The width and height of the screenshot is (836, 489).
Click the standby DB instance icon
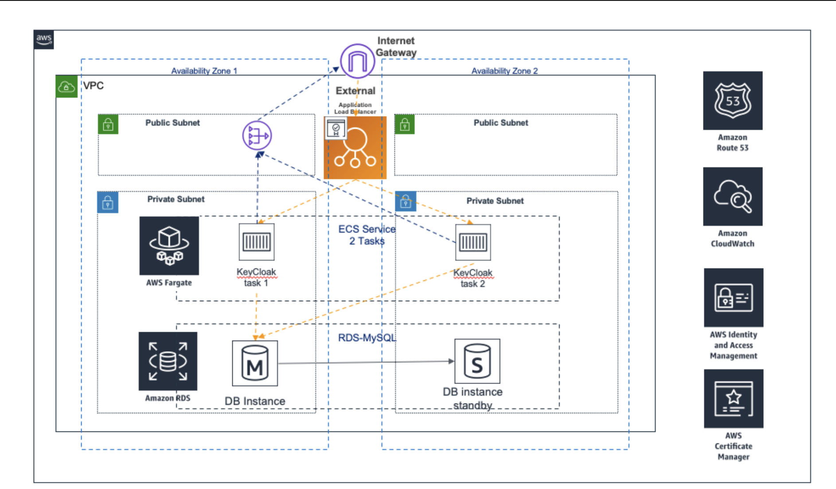477,361
